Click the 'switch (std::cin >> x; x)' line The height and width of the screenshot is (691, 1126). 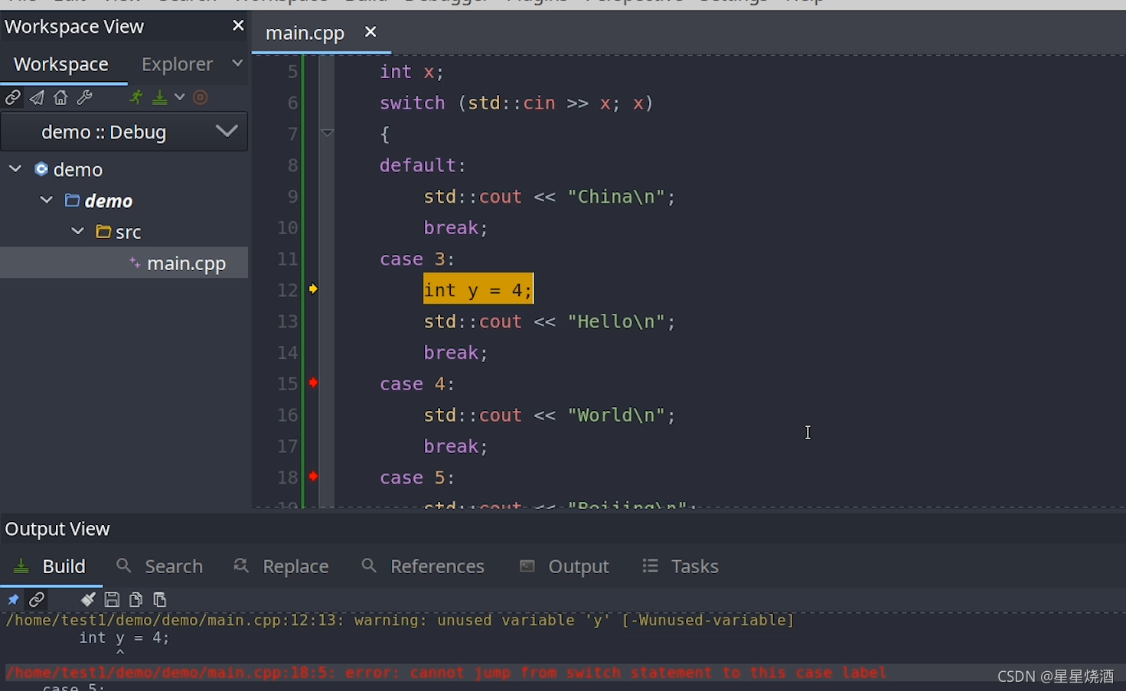point(517,103)
